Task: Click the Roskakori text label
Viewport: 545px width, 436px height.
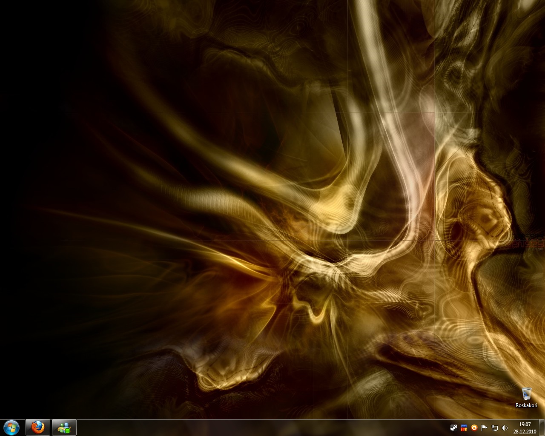Action: (x=526, y=405)
